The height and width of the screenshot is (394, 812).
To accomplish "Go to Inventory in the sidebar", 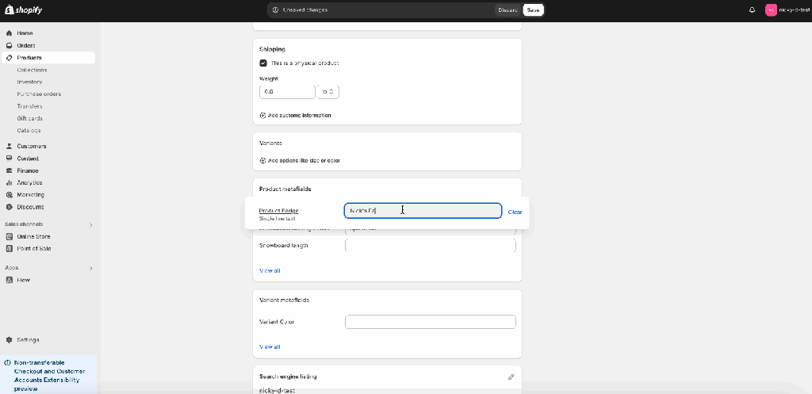I will (29, 82).
